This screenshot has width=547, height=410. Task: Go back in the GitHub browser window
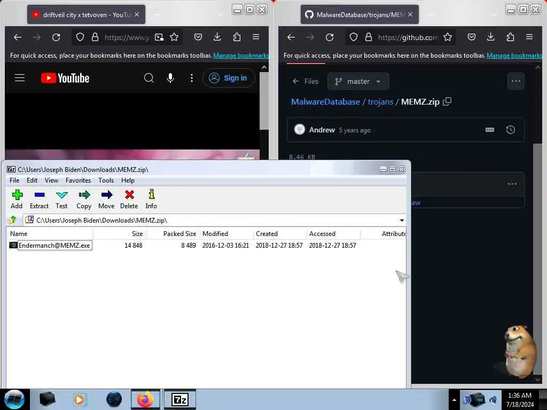[291, 37]
